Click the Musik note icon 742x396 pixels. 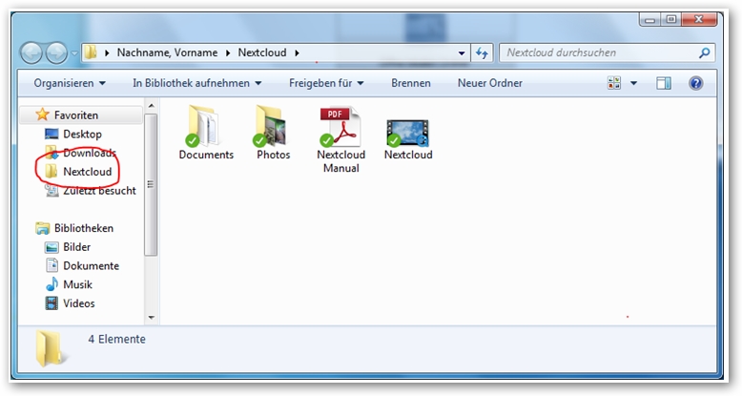[52, 284]
